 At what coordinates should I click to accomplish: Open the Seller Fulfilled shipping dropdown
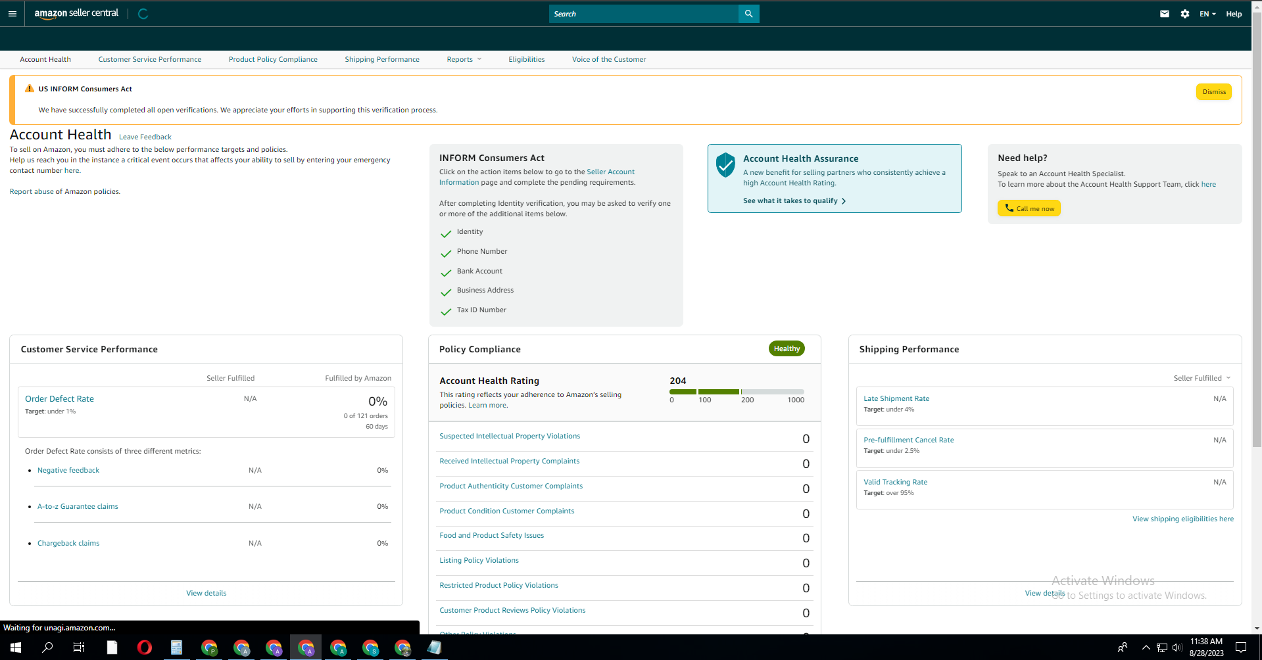coord(1202,378)
